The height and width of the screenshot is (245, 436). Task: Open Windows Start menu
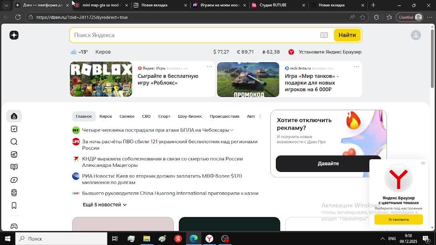click(8, 239)
